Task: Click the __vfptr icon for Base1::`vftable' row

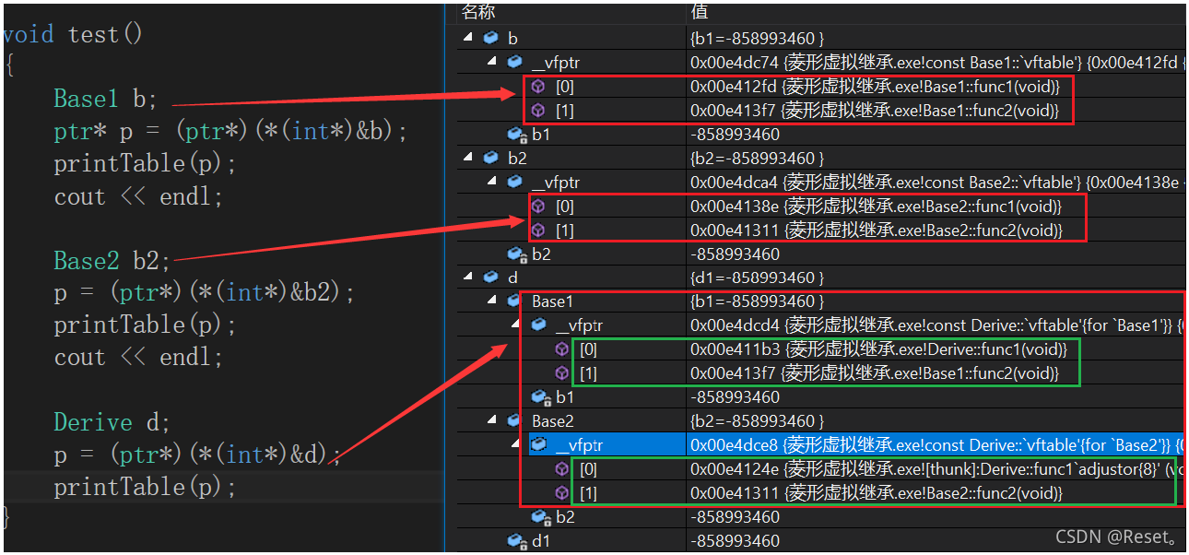Action: click(x=514, y=62)
